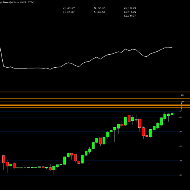Click the price axis label "55"
The width and height of the screenshot is (190, 190).
tap(180, 117)
